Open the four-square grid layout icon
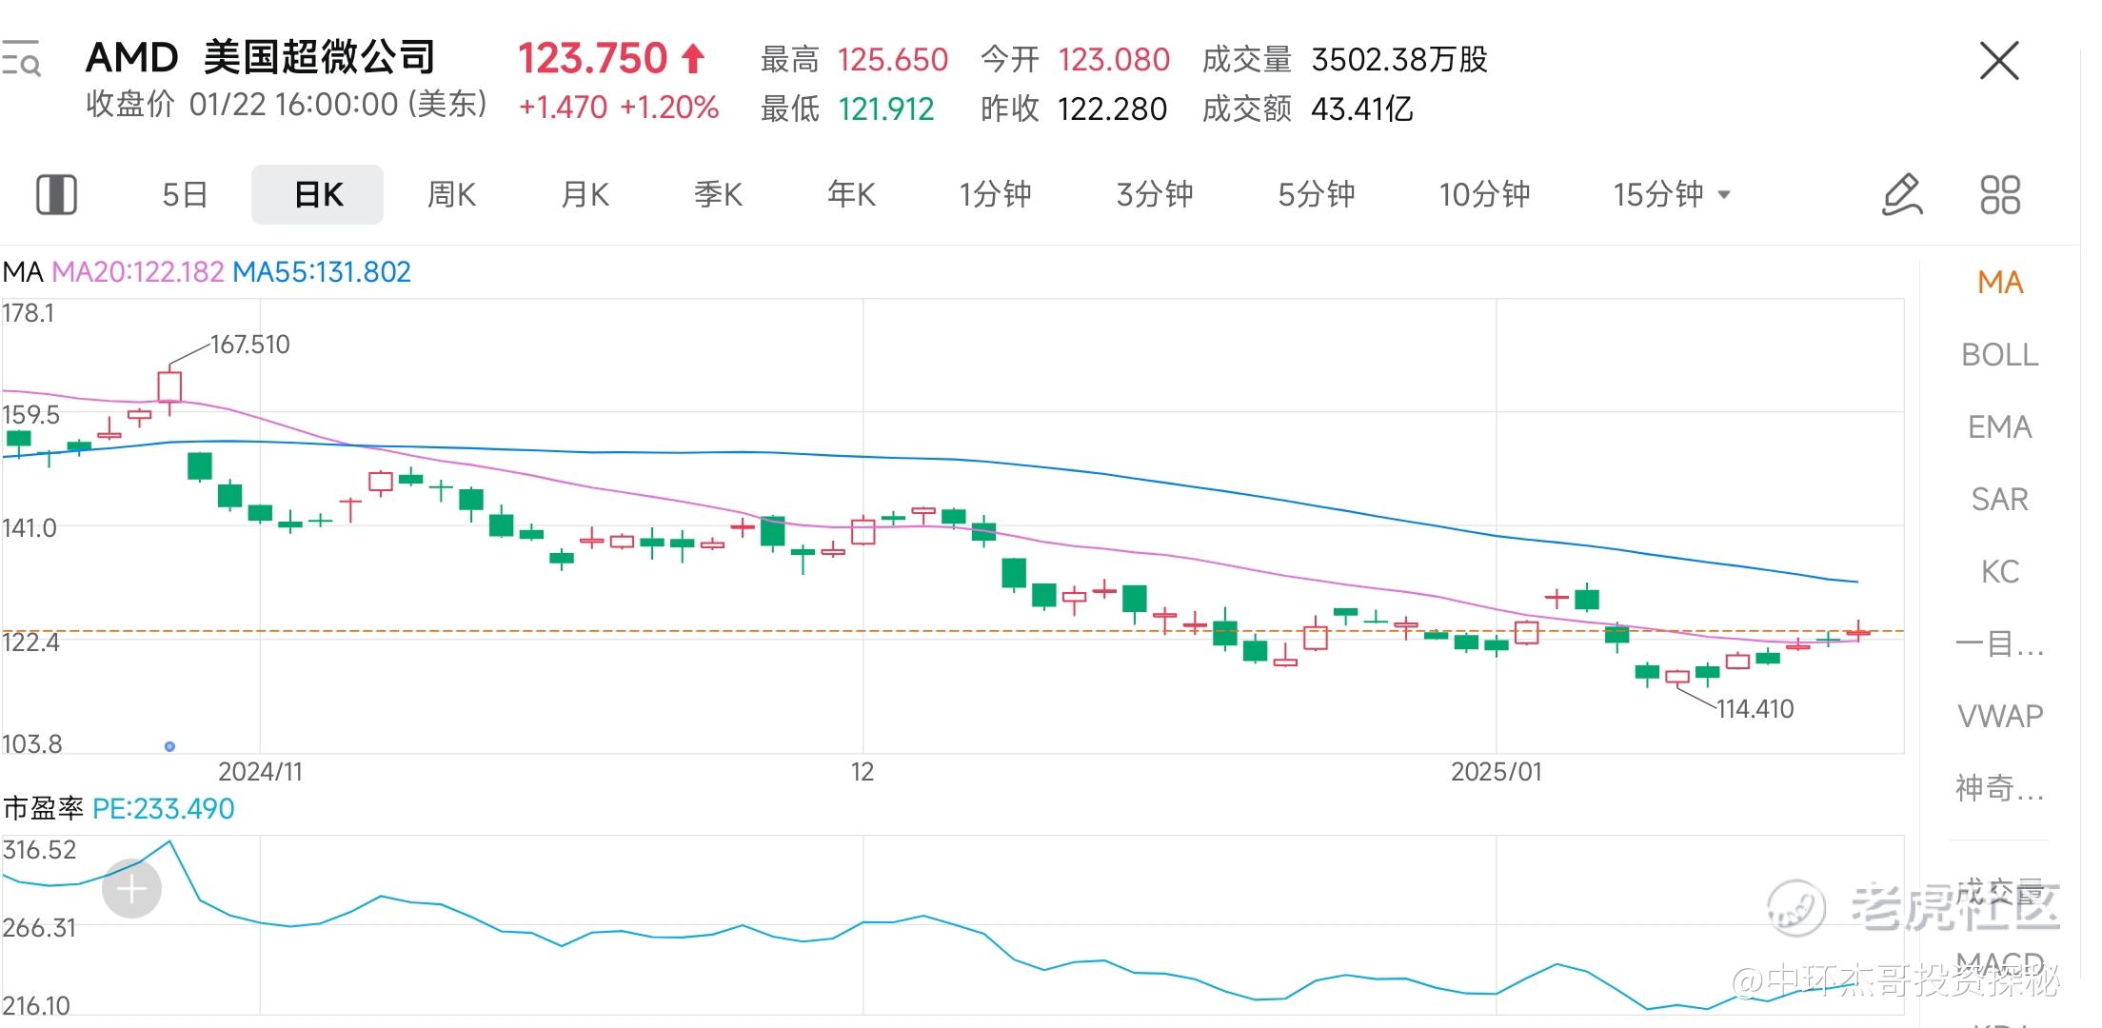The width and height of the screenshot is (2102, 1028). click(2000, 194)
